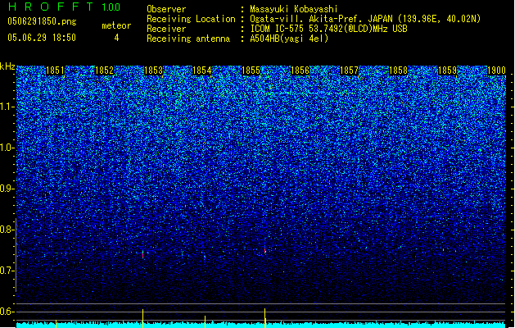Viewport: 515px width, 328px height.
Task: Click the tall yellow power spike near 1855
Action: point(265,317)
